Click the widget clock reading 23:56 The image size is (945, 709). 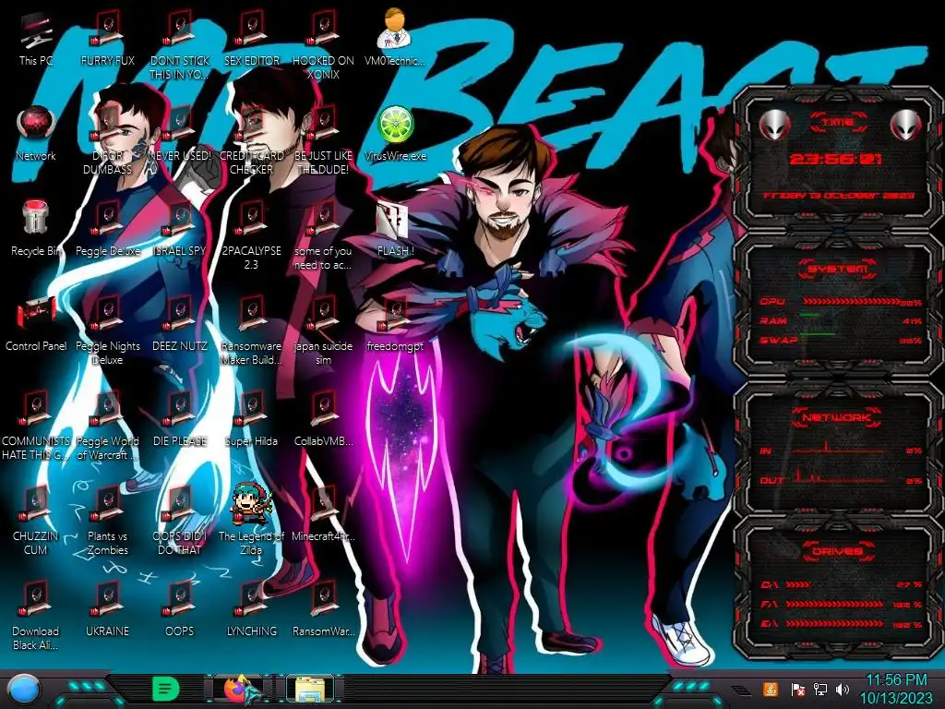coord(835,159)
